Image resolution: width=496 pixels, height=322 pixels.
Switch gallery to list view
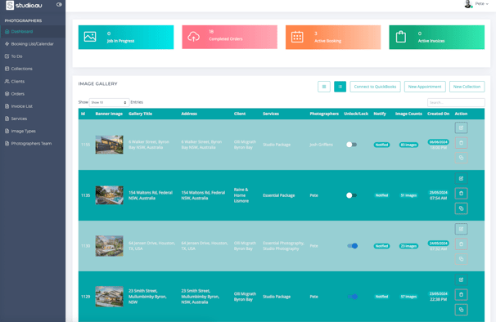tap(340, 87)
